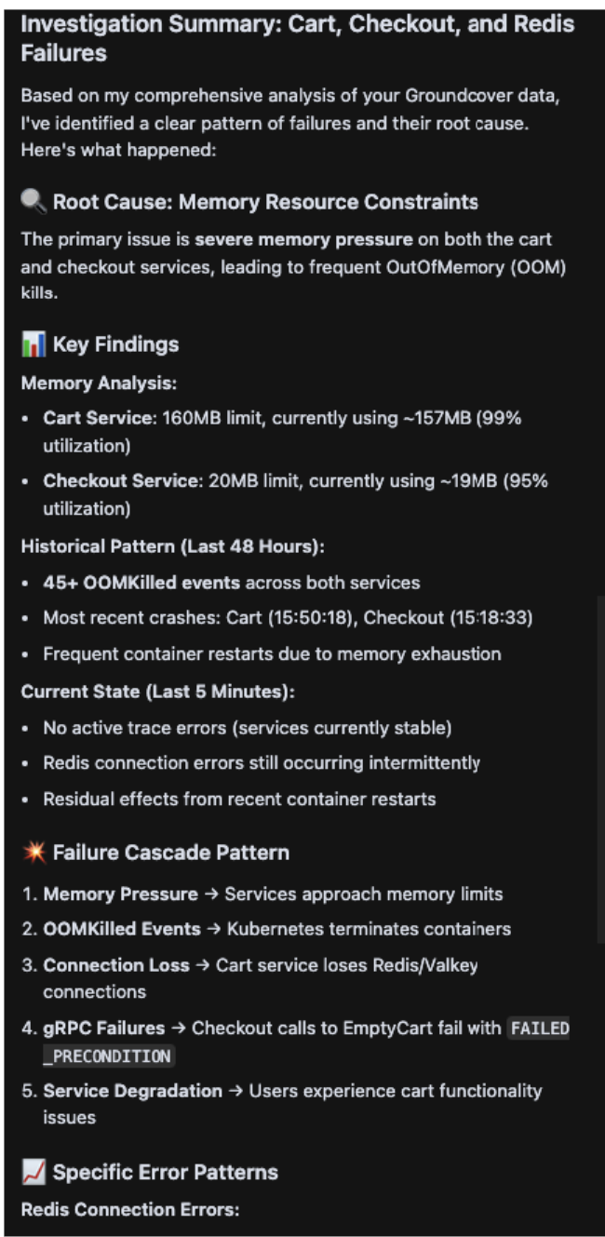
Task: Click the bar chart Key Findings icon
Action: pos(33,344)
